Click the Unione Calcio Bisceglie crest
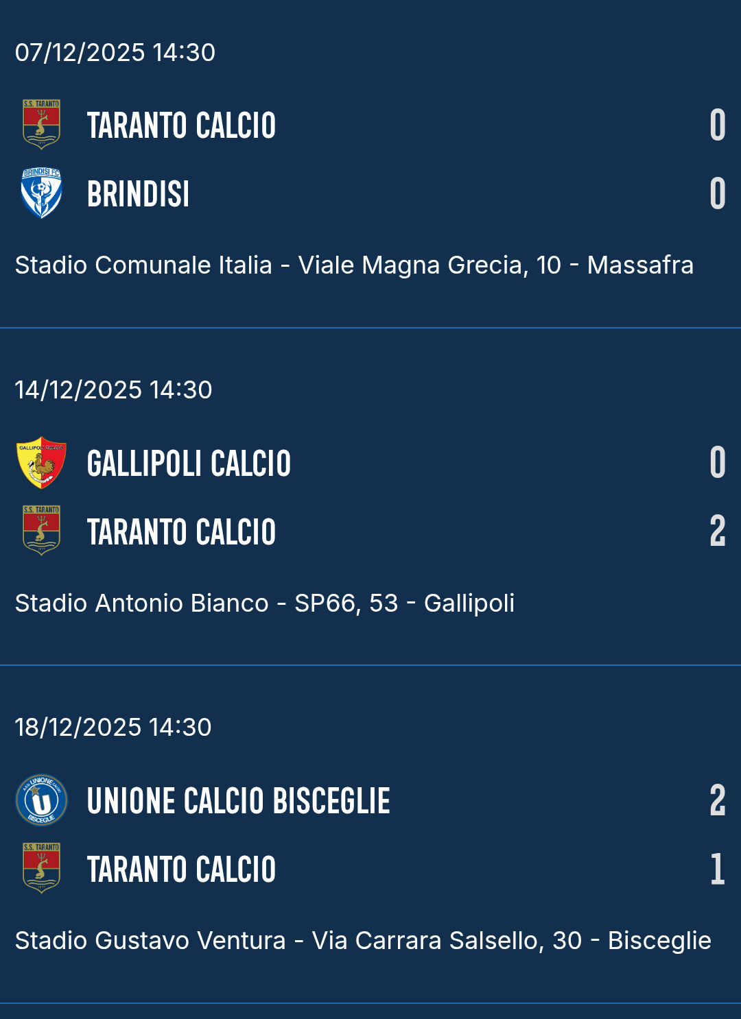Image resolution: width=741 pixels, height=1019 pixels. (41, 800)
